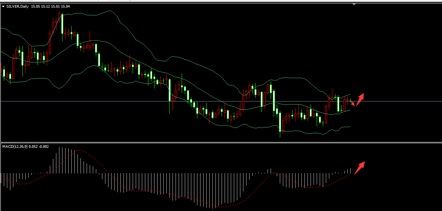Screen dimensions: 442x211
Task: Select the red up arrow in MACD window
Action: pyautogui.click(x=359, y=168)
